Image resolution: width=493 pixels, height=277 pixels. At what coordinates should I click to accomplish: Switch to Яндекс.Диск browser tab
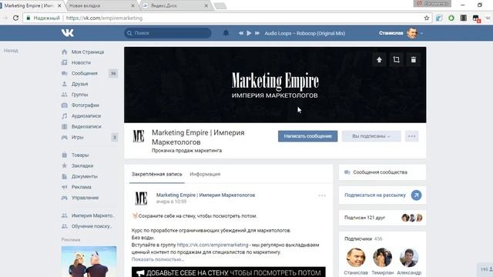(175, 5)
